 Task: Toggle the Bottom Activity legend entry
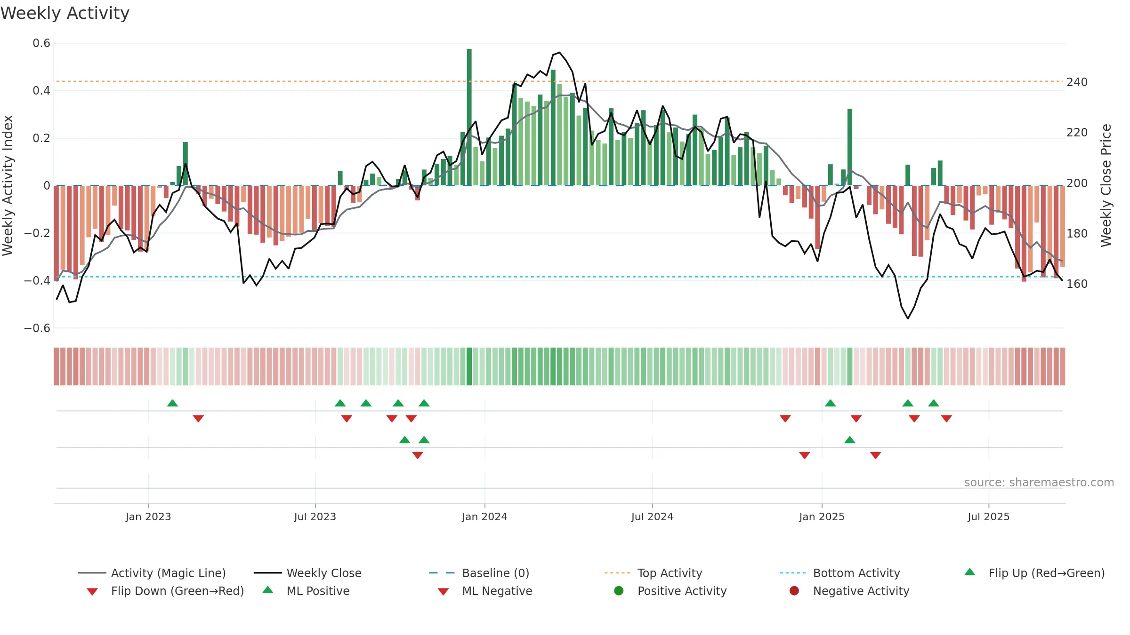click(840, 573)
